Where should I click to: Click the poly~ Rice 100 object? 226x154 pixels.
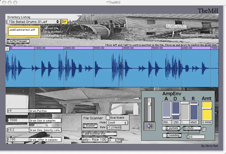tap(95, 140)
